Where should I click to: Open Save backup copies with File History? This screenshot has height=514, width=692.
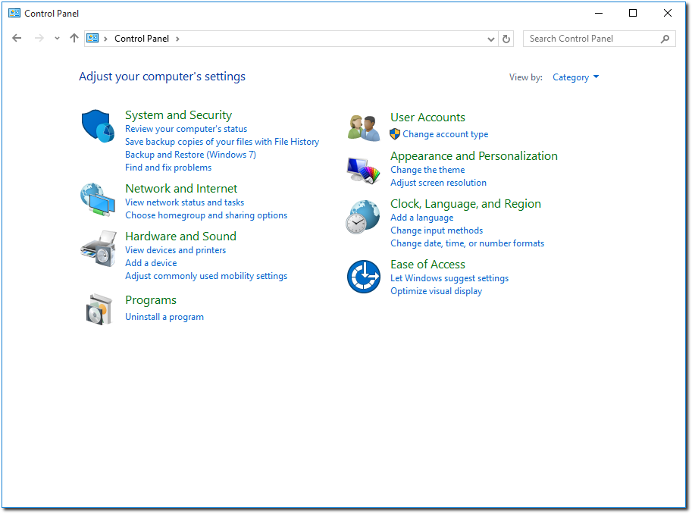click(222, 142)
